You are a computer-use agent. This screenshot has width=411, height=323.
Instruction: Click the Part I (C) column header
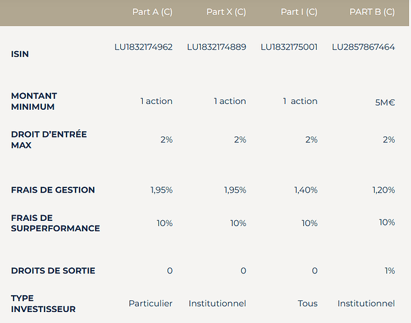[x=299, y=12]
